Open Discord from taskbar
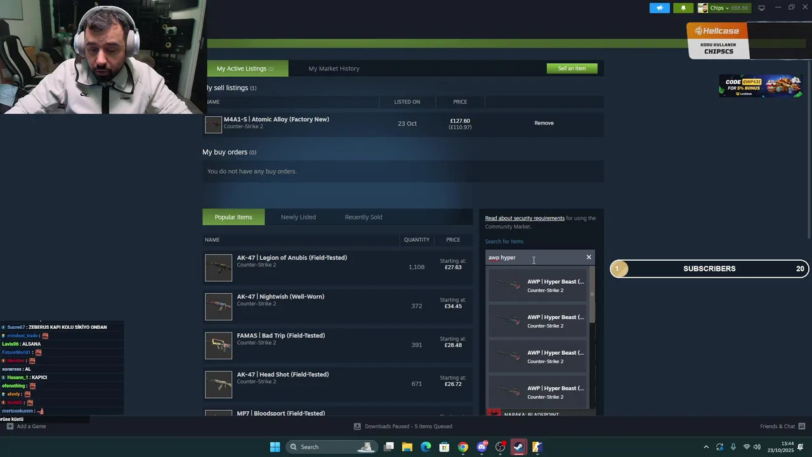Screen dimensions: 812x457 pos(481,447)
